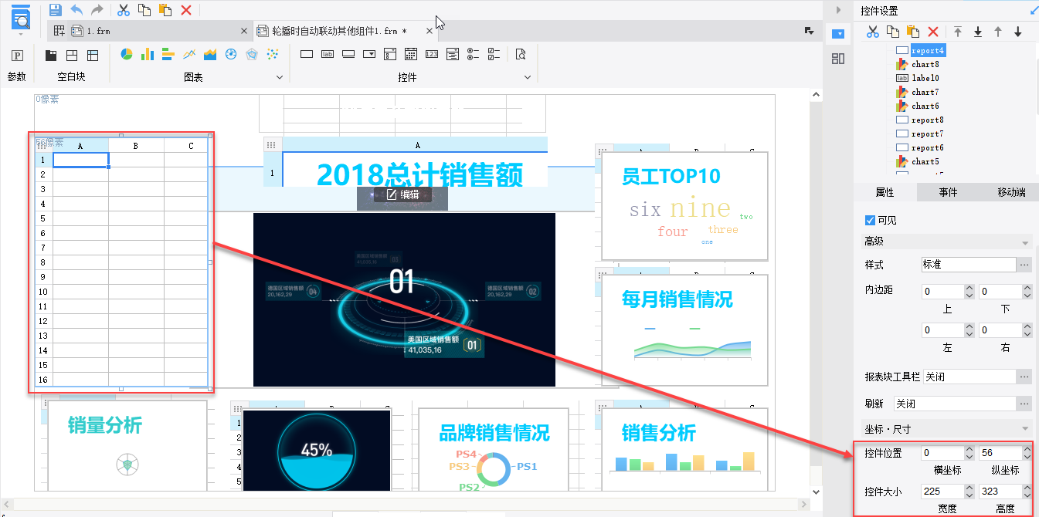Collapse the 坐标·尺寸 section

tap(1025, 429)
